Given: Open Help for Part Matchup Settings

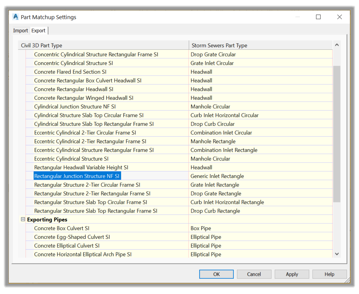Looking at the screenshot, I should (x=330, y=274).
